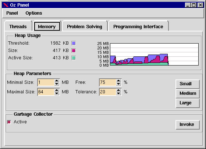Open the Panel menu
This screenshot has height=149, width=206.
click(12, 13)
